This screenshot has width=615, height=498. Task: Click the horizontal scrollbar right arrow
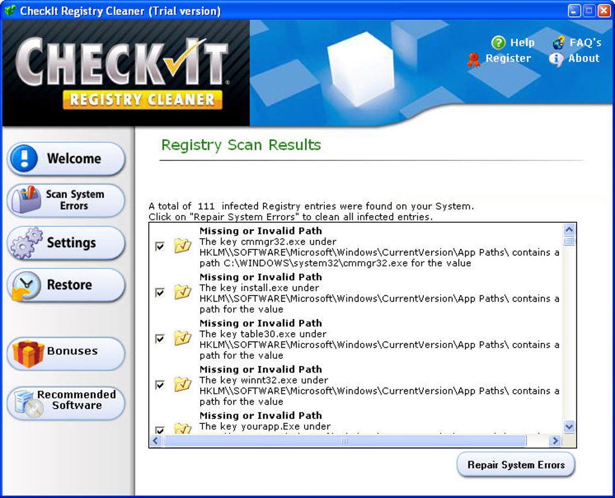pyautogui.click(x=554, y=441)
